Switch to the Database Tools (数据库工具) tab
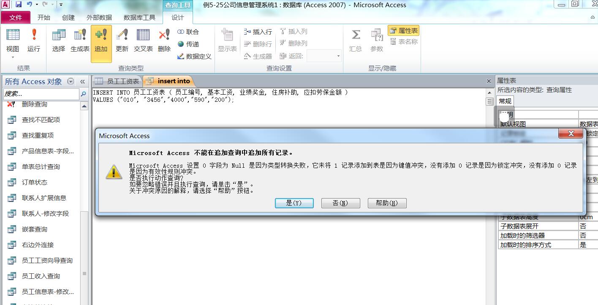 point(139,17)
